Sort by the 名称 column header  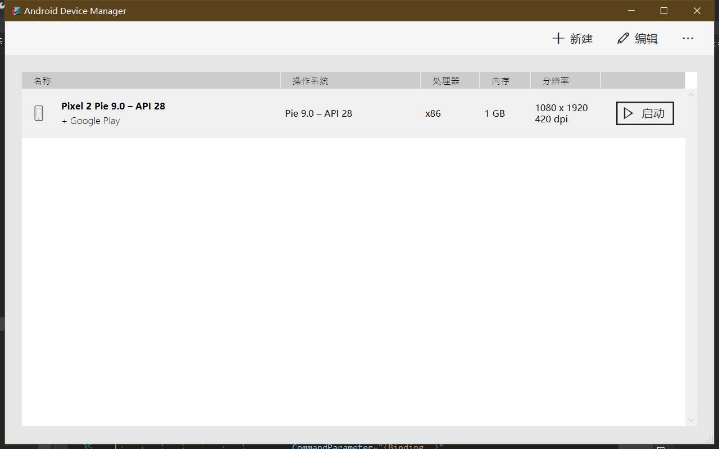[x=151, y=81]
